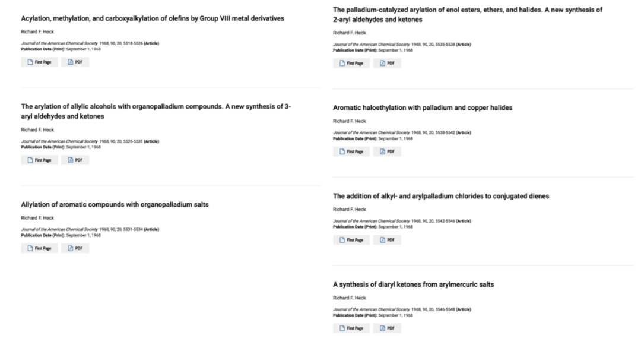View First Page for conjugated dienes article
Viewport: 641px width, 348px height.
point(351,240)
